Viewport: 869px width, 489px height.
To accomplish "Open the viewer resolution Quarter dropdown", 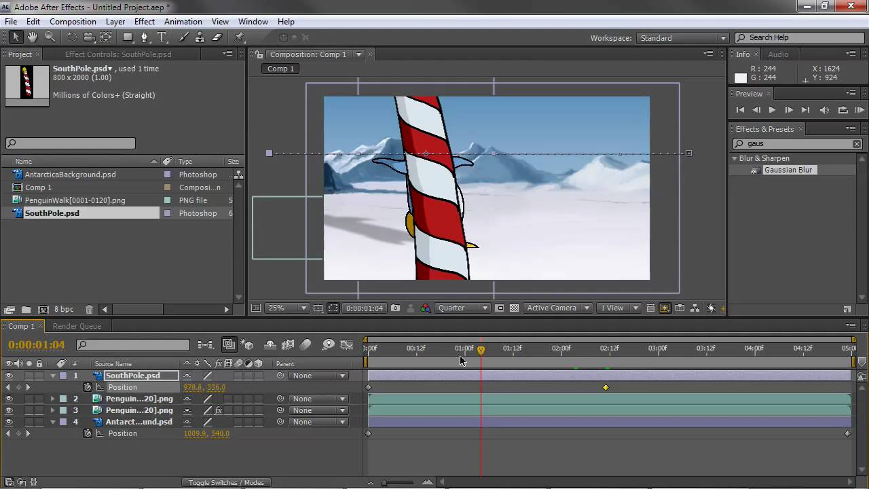I will point(463,308).
